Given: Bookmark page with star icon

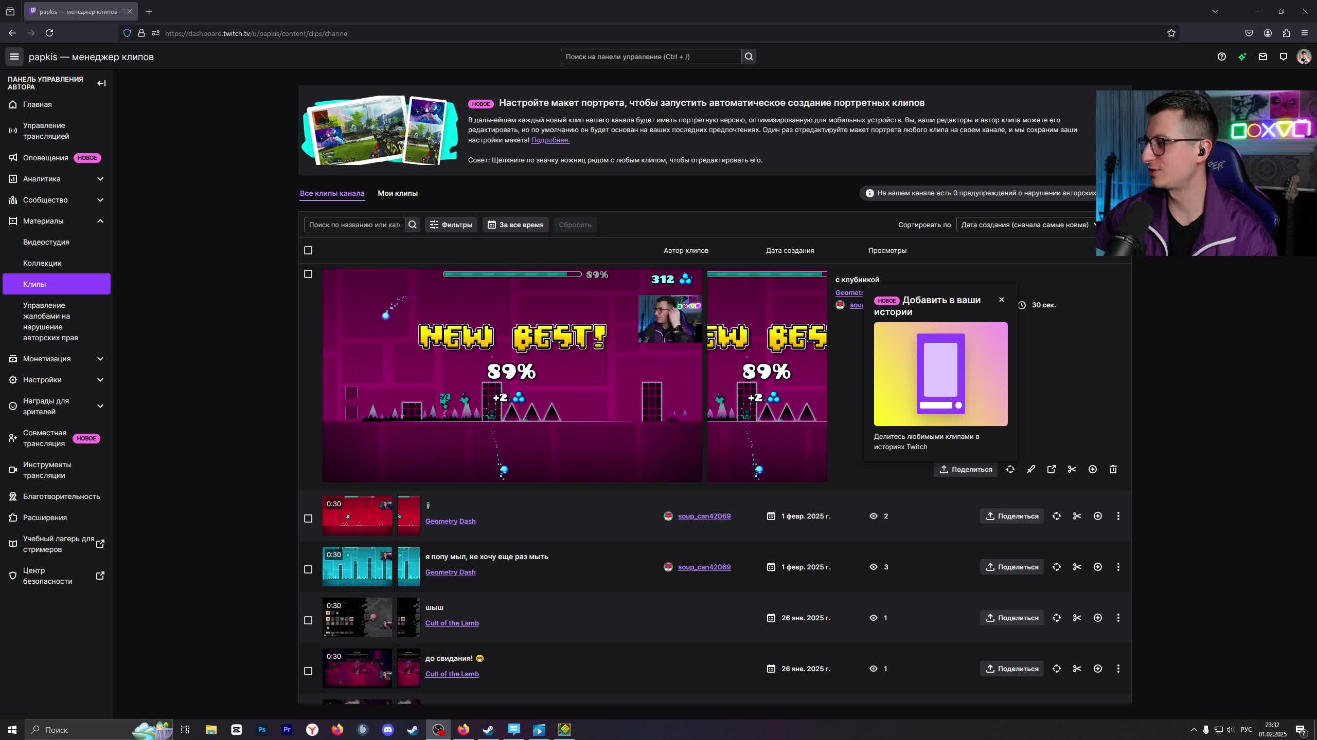Looking at the screenshot, I should [1171, 33].
